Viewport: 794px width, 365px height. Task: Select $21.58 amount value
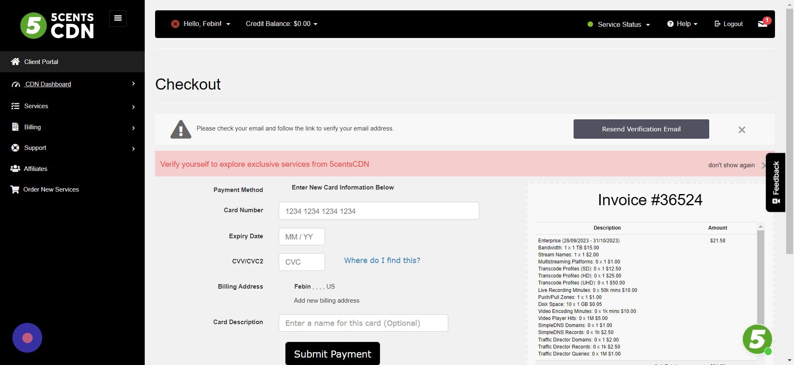pyautogui.click(x=717, y=241)
